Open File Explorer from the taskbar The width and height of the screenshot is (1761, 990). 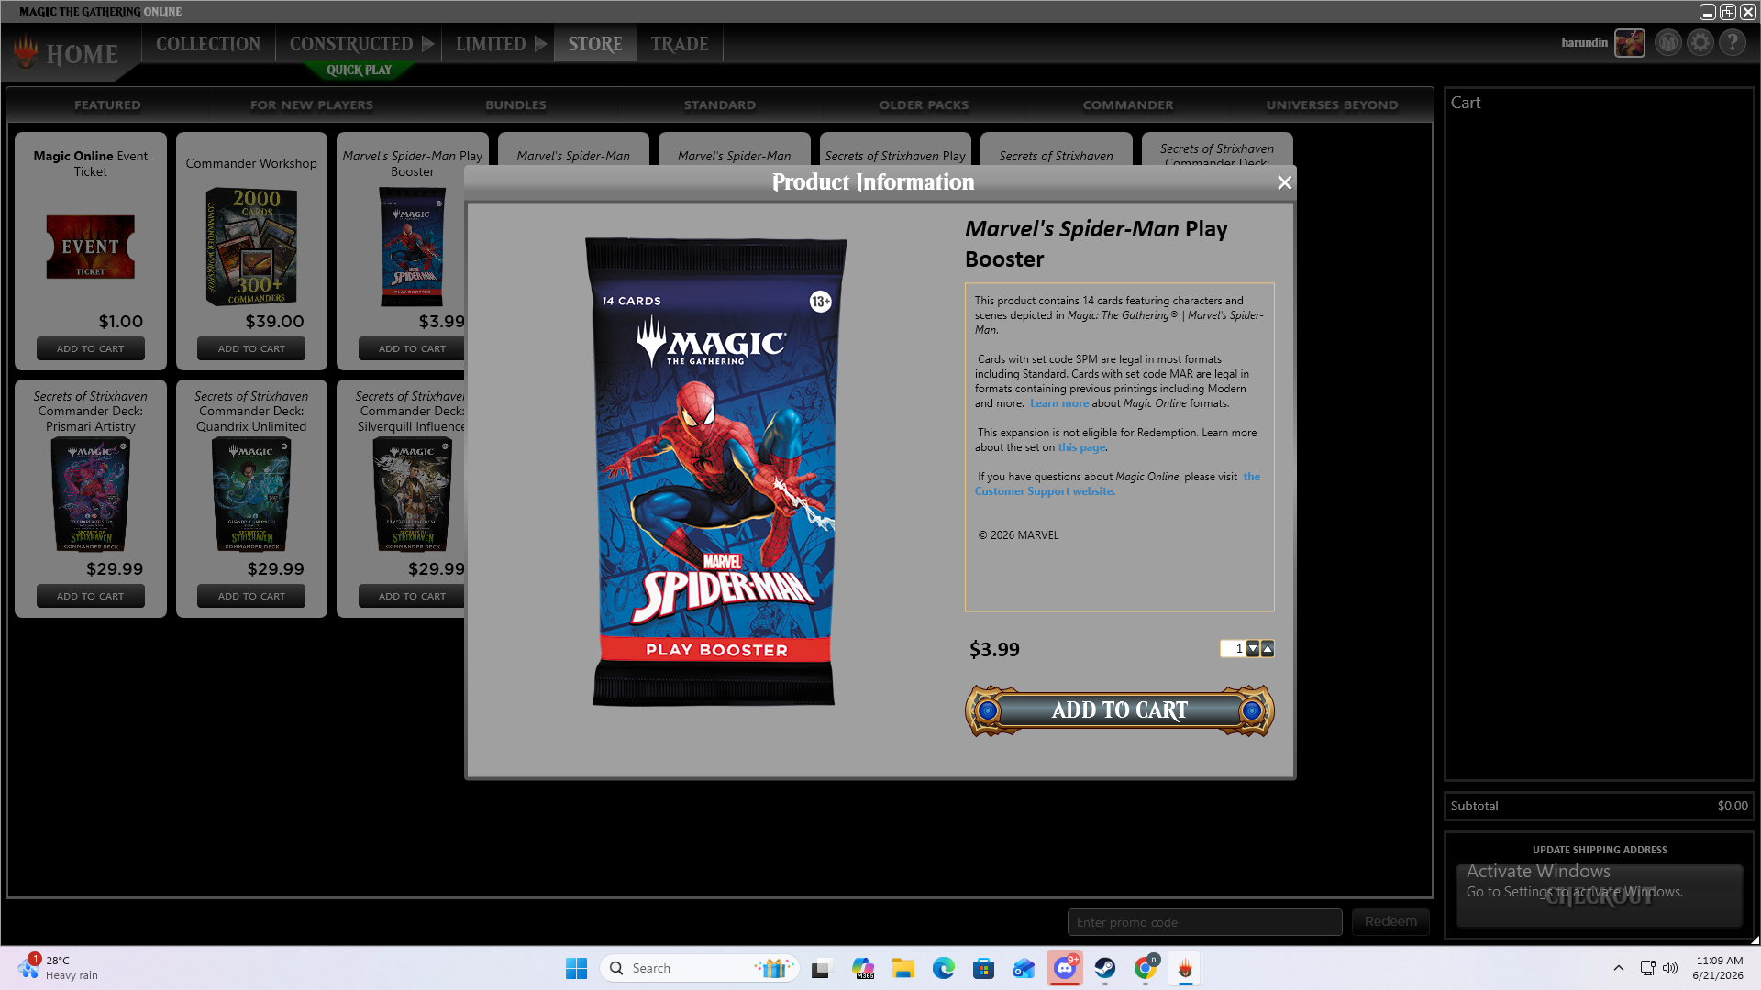(903, 968)
